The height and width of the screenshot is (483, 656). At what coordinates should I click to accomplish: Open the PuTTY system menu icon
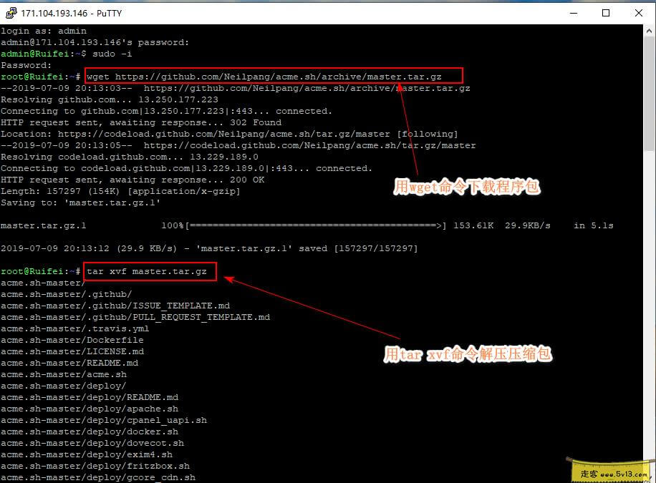click(x=11, y=12)
